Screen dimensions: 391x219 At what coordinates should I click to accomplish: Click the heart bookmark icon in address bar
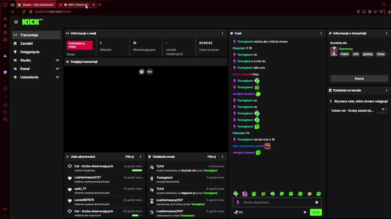[x=381, y=12]
